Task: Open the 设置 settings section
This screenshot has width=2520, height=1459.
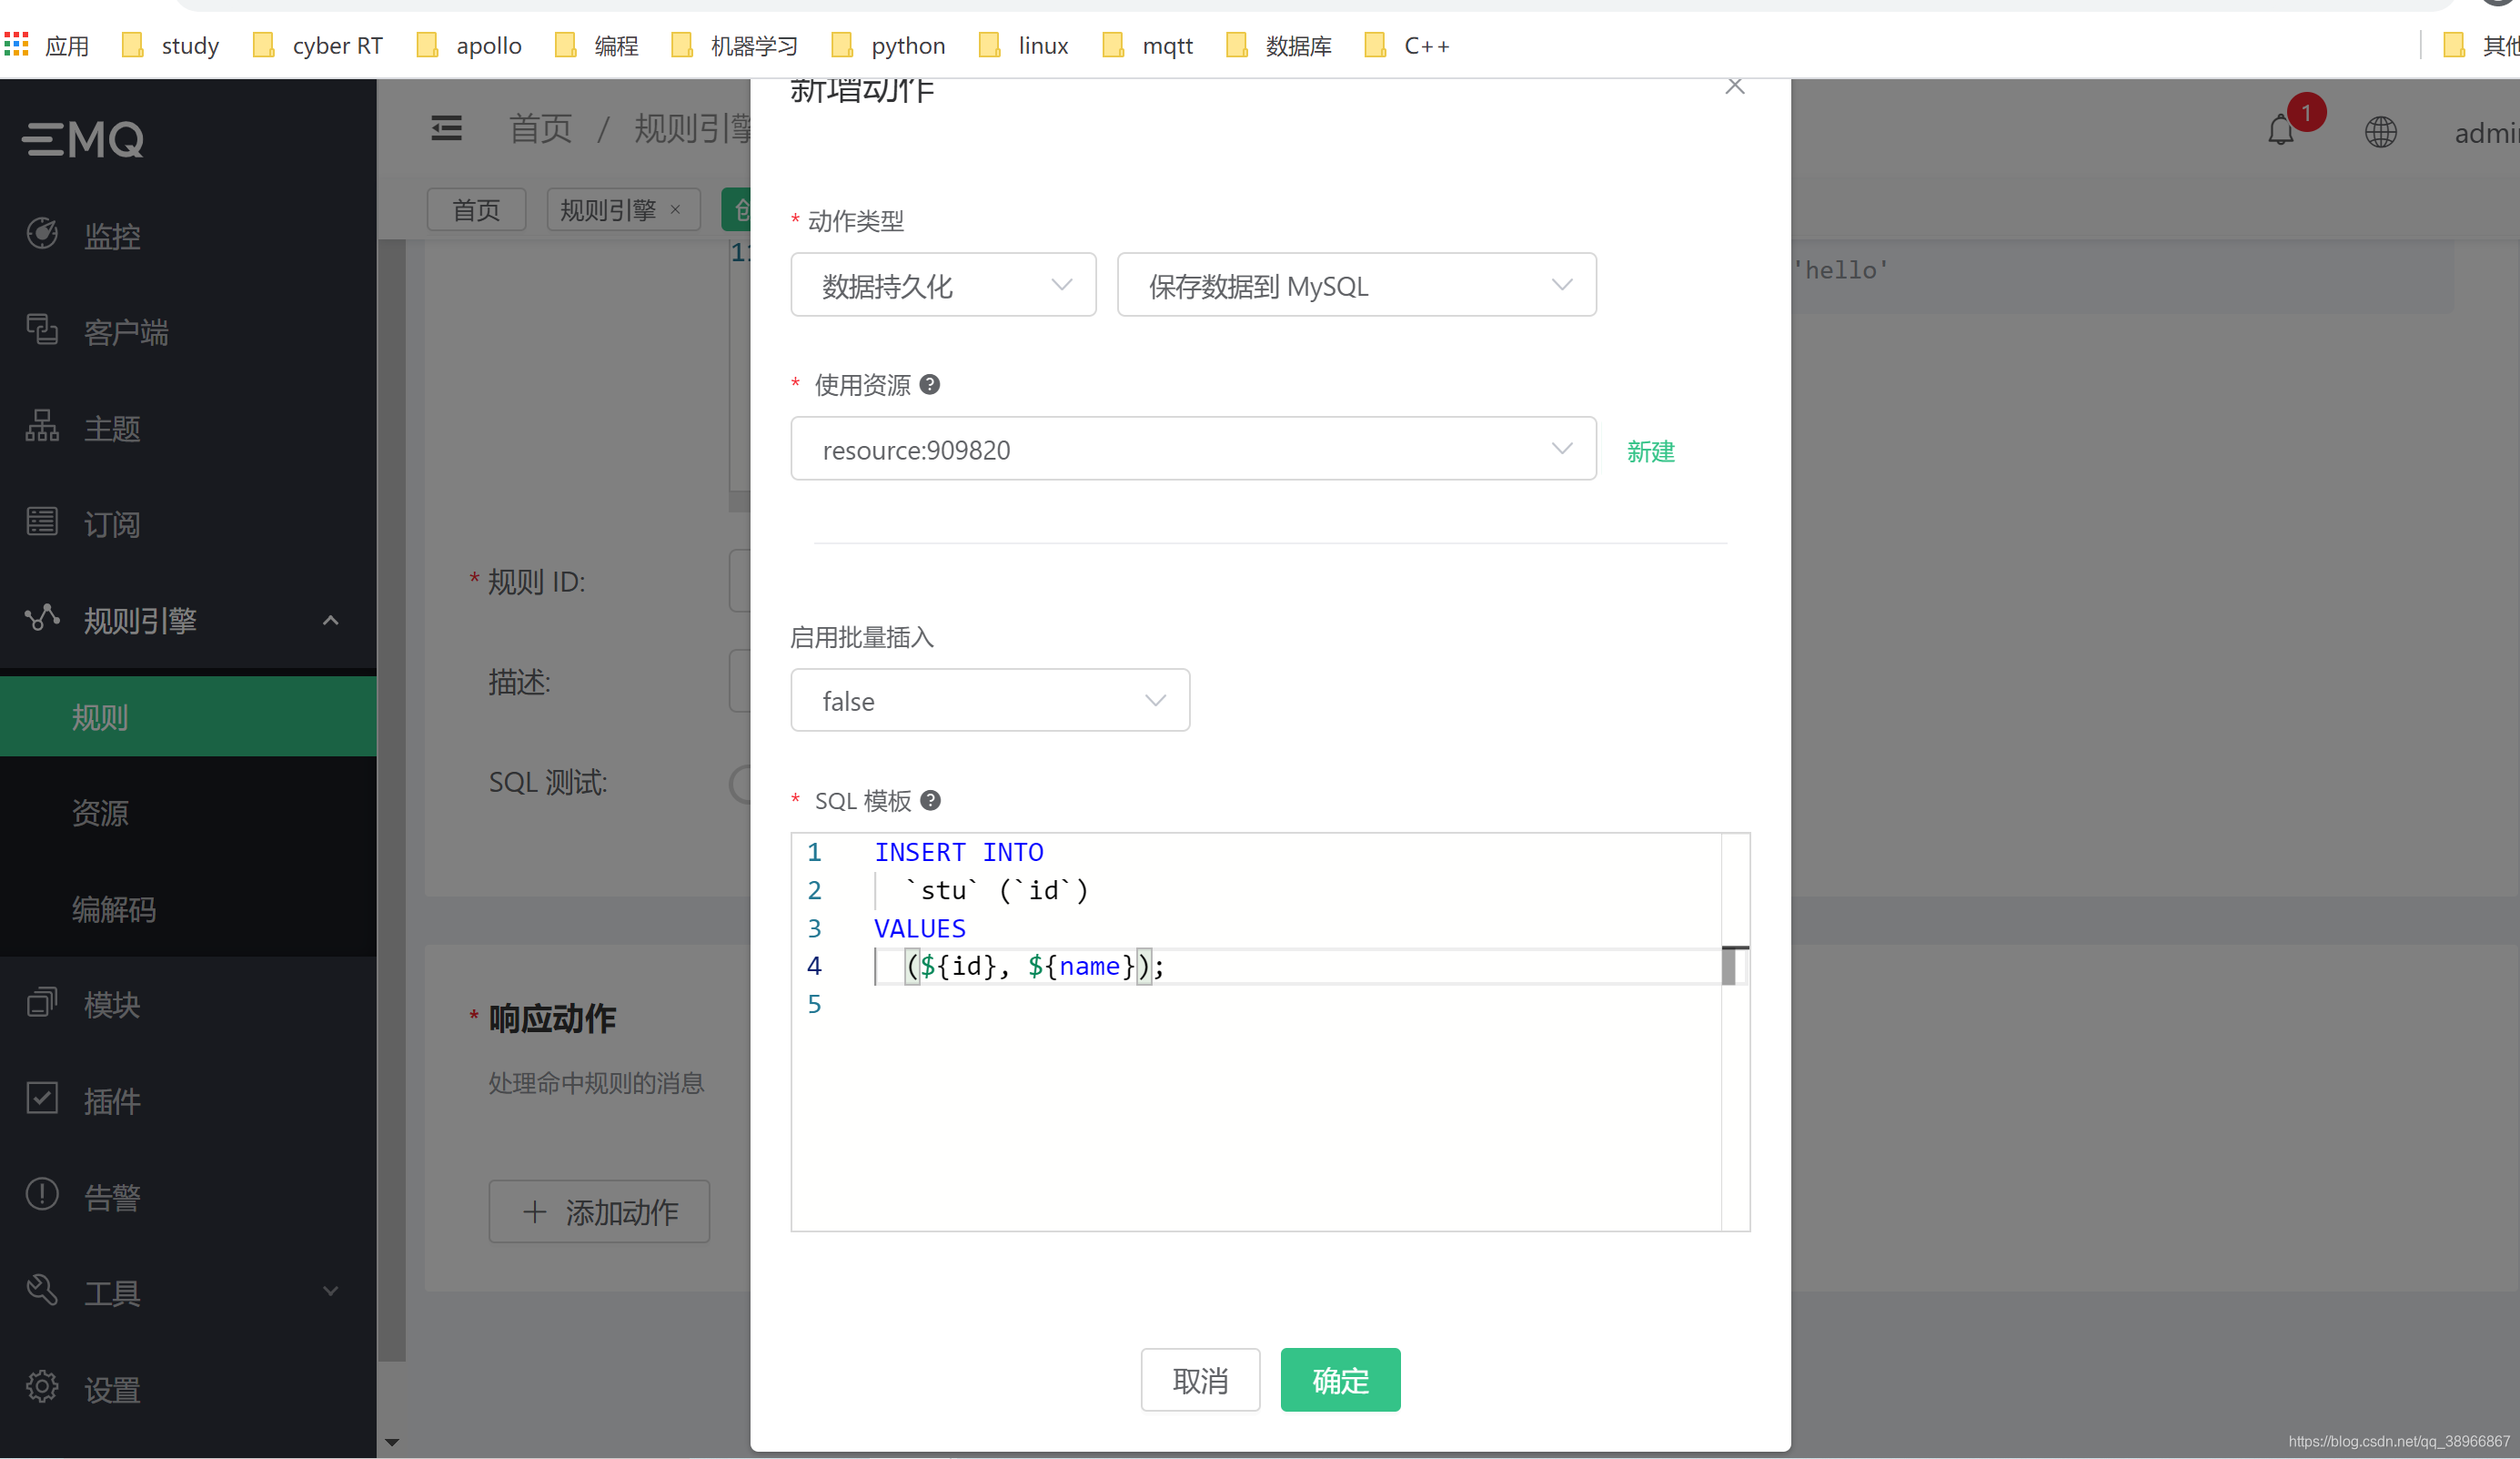Action: pos(112,1388)
